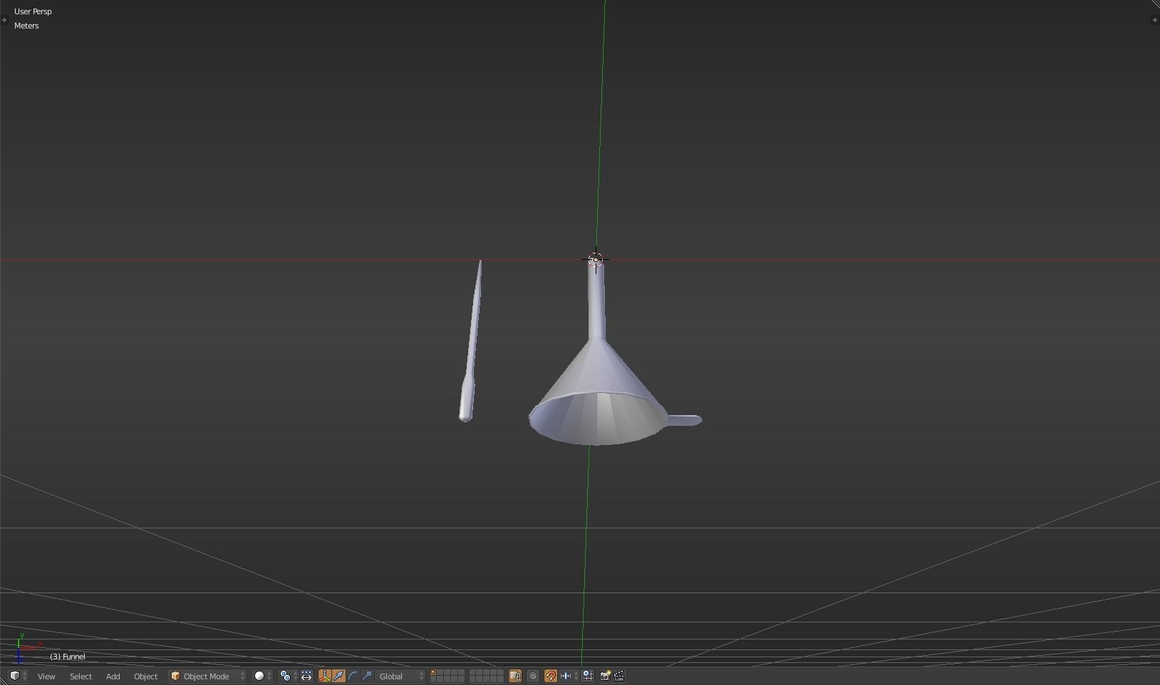Screen dimensions: 1160x685
Task: Click the second layer group grid
Action: pyautogui.click(x=487, y=676)
